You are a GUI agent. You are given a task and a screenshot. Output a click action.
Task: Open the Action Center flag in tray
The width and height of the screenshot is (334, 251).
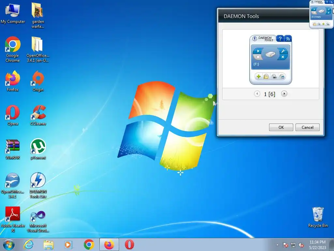(x=285, y=245)
